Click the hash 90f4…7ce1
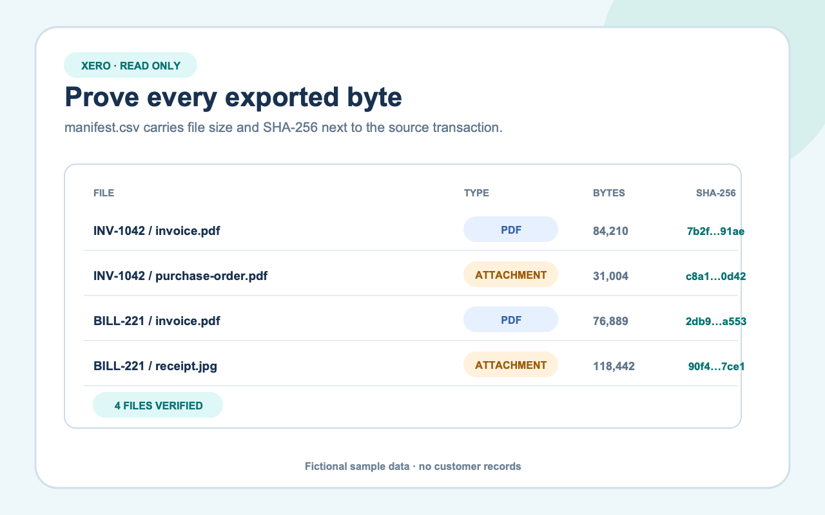The width and height of the screenshot is (825, 515). [x=717, y=366]
